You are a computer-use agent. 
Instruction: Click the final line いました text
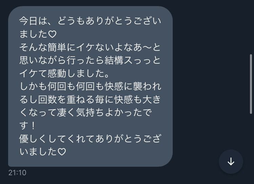click(38, 152)
